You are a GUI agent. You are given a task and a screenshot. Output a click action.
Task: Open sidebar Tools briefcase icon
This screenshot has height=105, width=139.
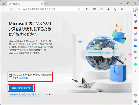coord(135,28)
